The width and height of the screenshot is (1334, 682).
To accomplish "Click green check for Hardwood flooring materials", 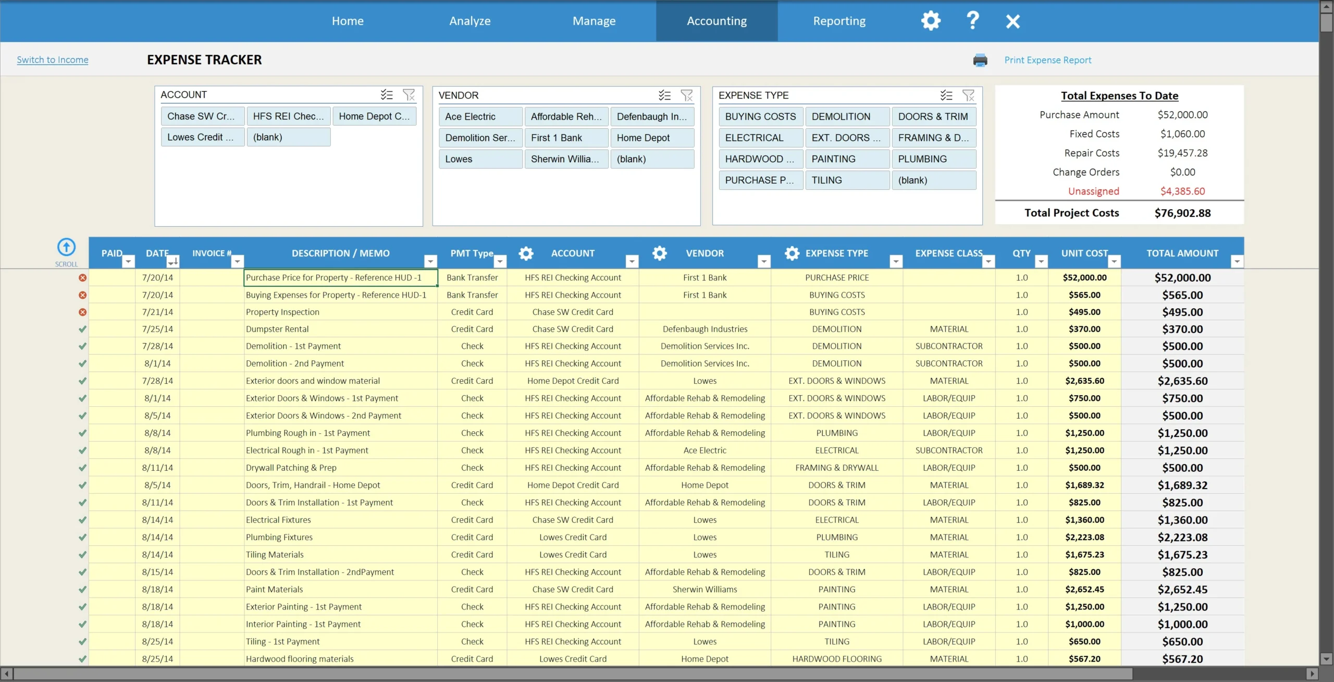I will coord(82,659).
